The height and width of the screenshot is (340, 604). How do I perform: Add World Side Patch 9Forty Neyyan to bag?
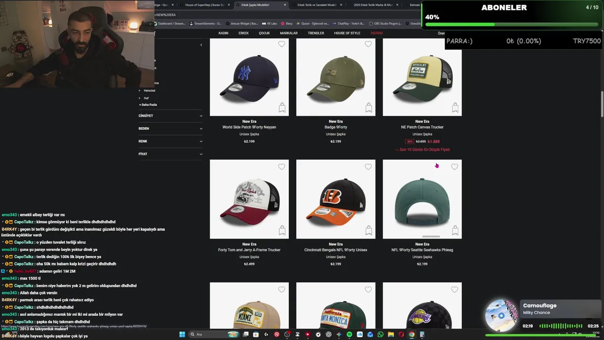[282, 108]
